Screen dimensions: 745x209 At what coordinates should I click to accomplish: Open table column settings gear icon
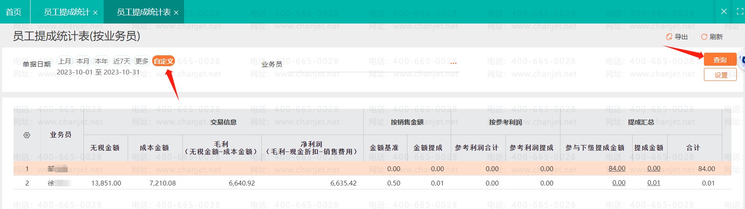click(x=27, y=135)
